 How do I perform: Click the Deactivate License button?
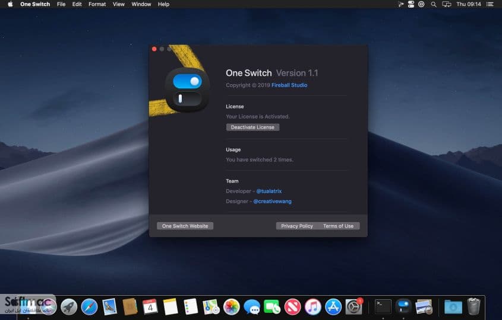pyautogui.click(x=252, y=127)
